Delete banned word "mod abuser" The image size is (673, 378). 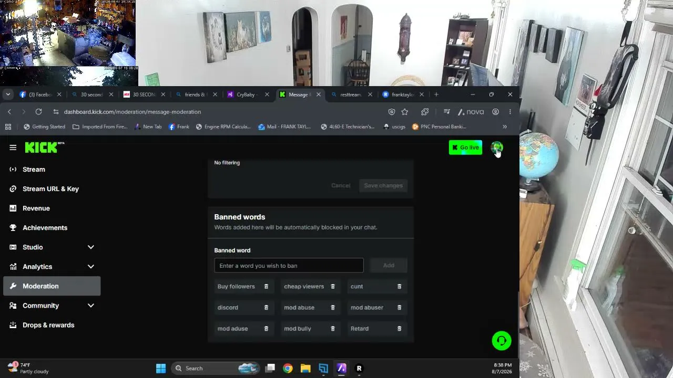(399, 308)
